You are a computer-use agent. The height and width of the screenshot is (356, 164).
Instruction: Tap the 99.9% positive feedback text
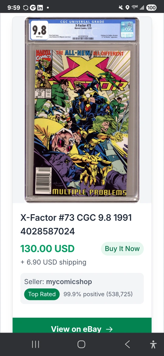[98, 294]
